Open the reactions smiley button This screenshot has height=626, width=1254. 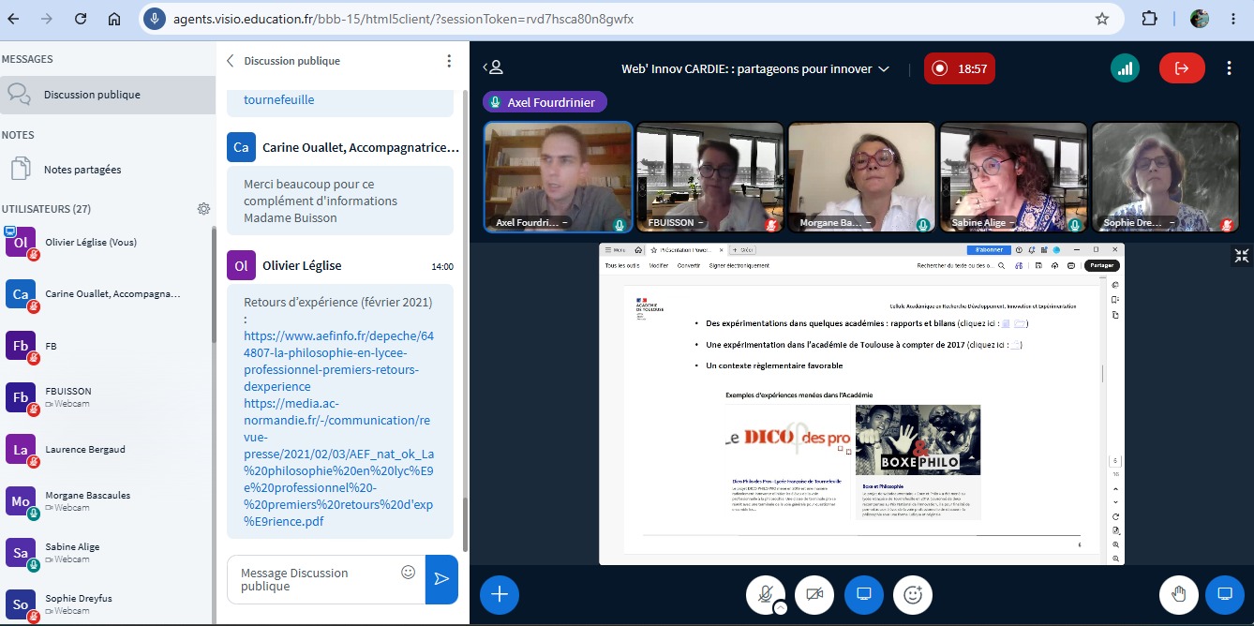913,594
